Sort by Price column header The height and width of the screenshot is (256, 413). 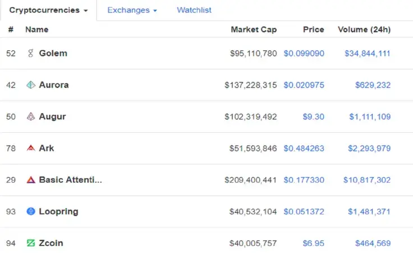(313, 29)
